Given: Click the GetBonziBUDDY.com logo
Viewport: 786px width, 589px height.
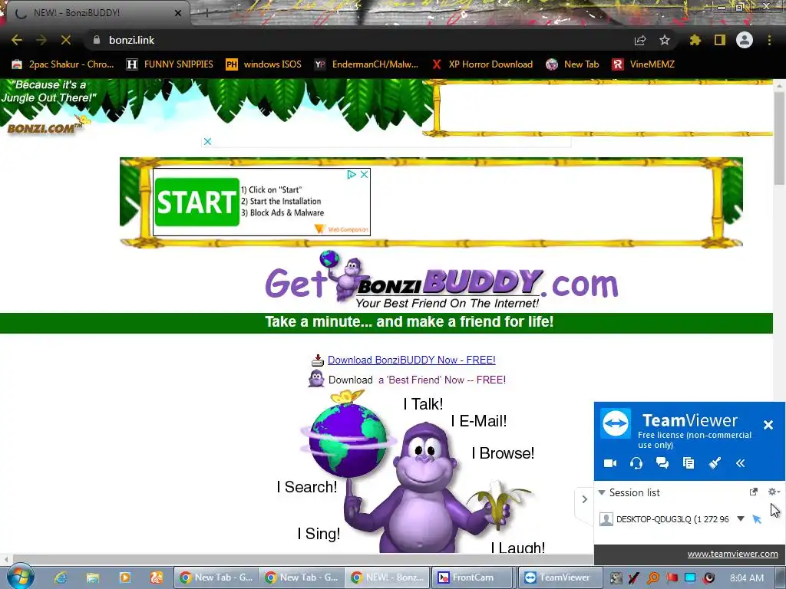Looking at the screenshot, I should [x=441, y=281].
